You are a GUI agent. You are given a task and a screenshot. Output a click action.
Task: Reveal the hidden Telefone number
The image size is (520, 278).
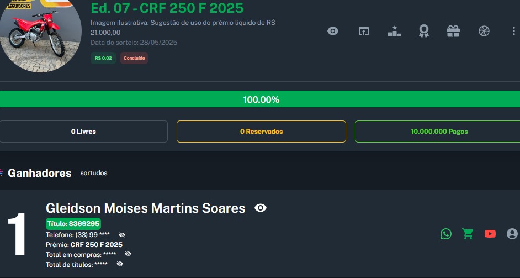click(x=122, y=235)
